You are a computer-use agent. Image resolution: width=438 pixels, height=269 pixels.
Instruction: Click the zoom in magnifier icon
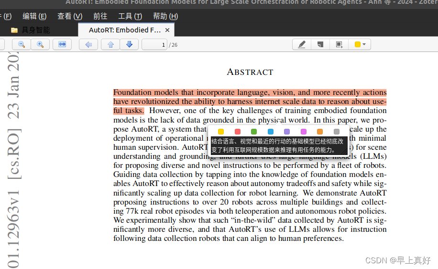point(40,45)
